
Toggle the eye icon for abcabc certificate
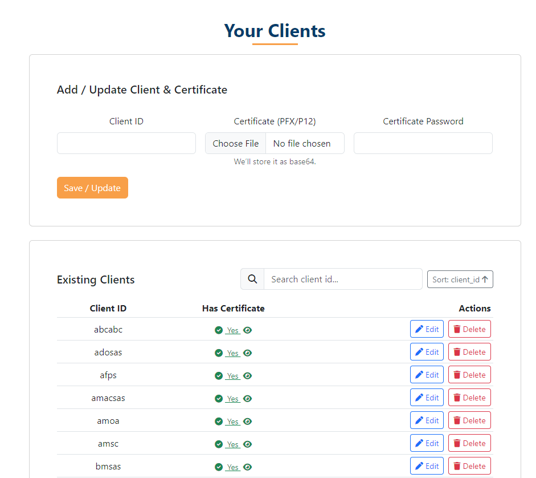[x=247, y=330]
